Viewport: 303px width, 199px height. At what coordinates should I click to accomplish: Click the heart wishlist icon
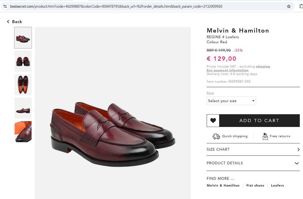point(213,120)
